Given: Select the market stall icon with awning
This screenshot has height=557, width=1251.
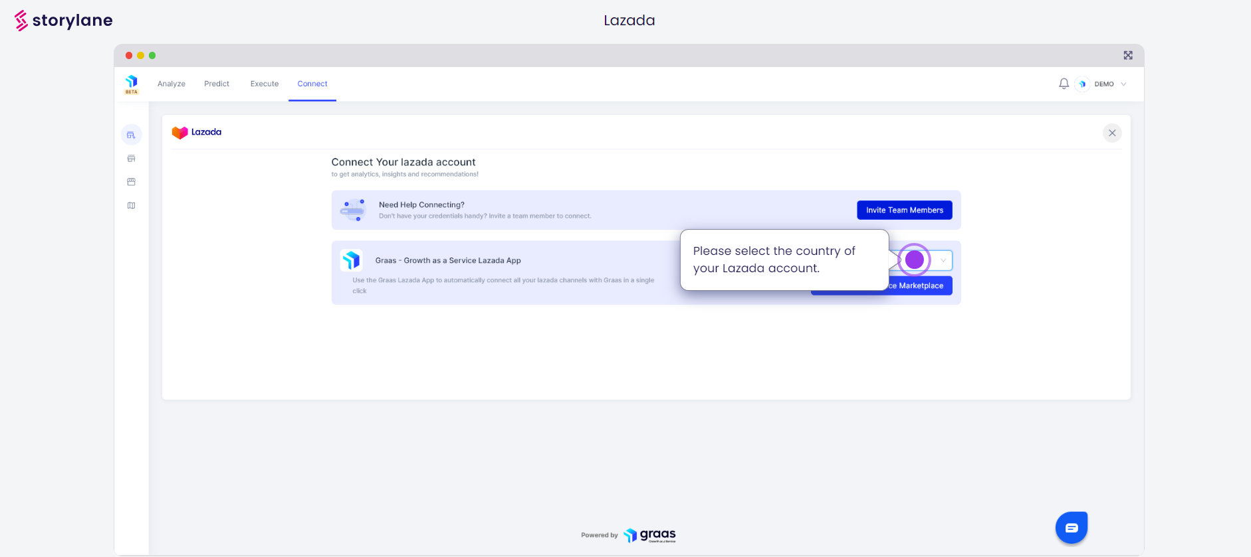Looking at the screenshot, I should click(132, 182).
